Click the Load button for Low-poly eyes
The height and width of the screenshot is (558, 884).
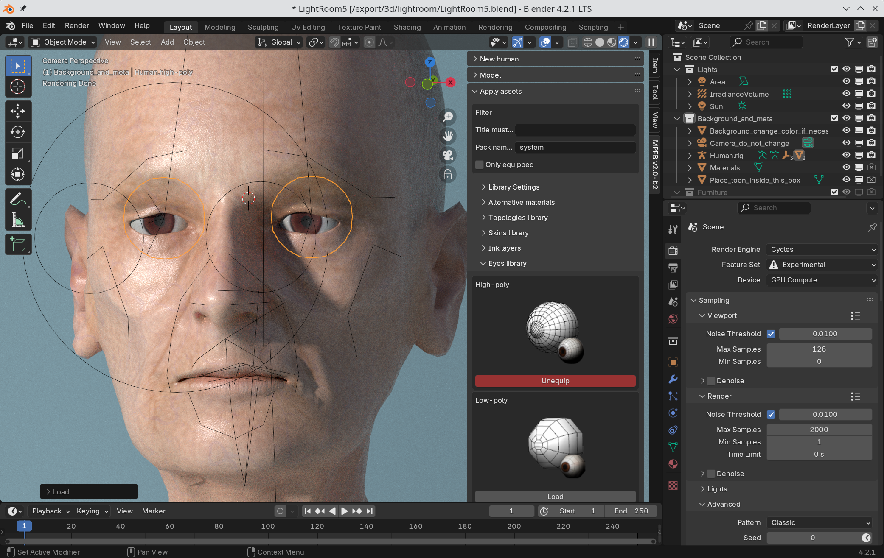coord(555,496)
